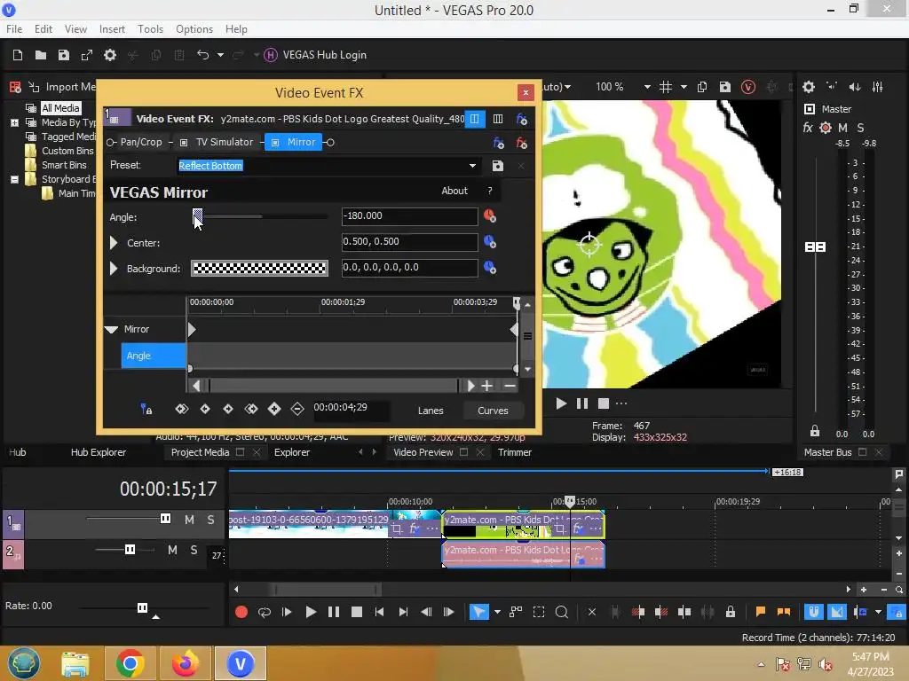909x681 pixels.
Task: Mute audio track 2
Action: click(172, 550)
